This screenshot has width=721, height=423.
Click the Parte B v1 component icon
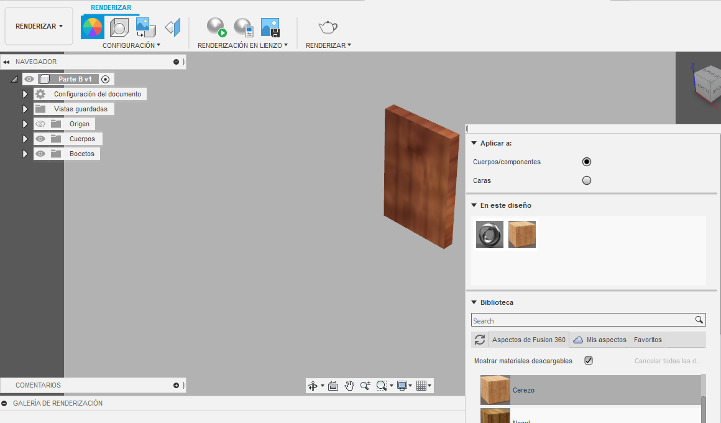click(45, 79)
